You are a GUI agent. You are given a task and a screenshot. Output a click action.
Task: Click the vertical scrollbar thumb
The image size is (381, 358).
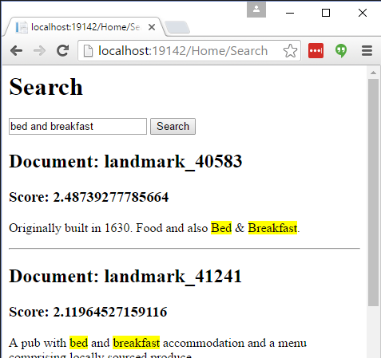point(373,192)
